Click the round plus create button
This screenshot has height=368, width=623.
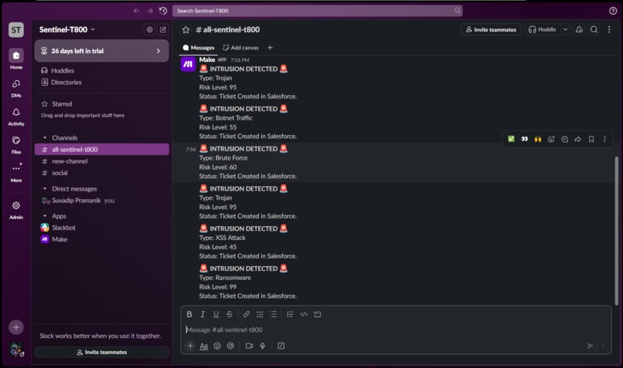[x=16, y=327]
